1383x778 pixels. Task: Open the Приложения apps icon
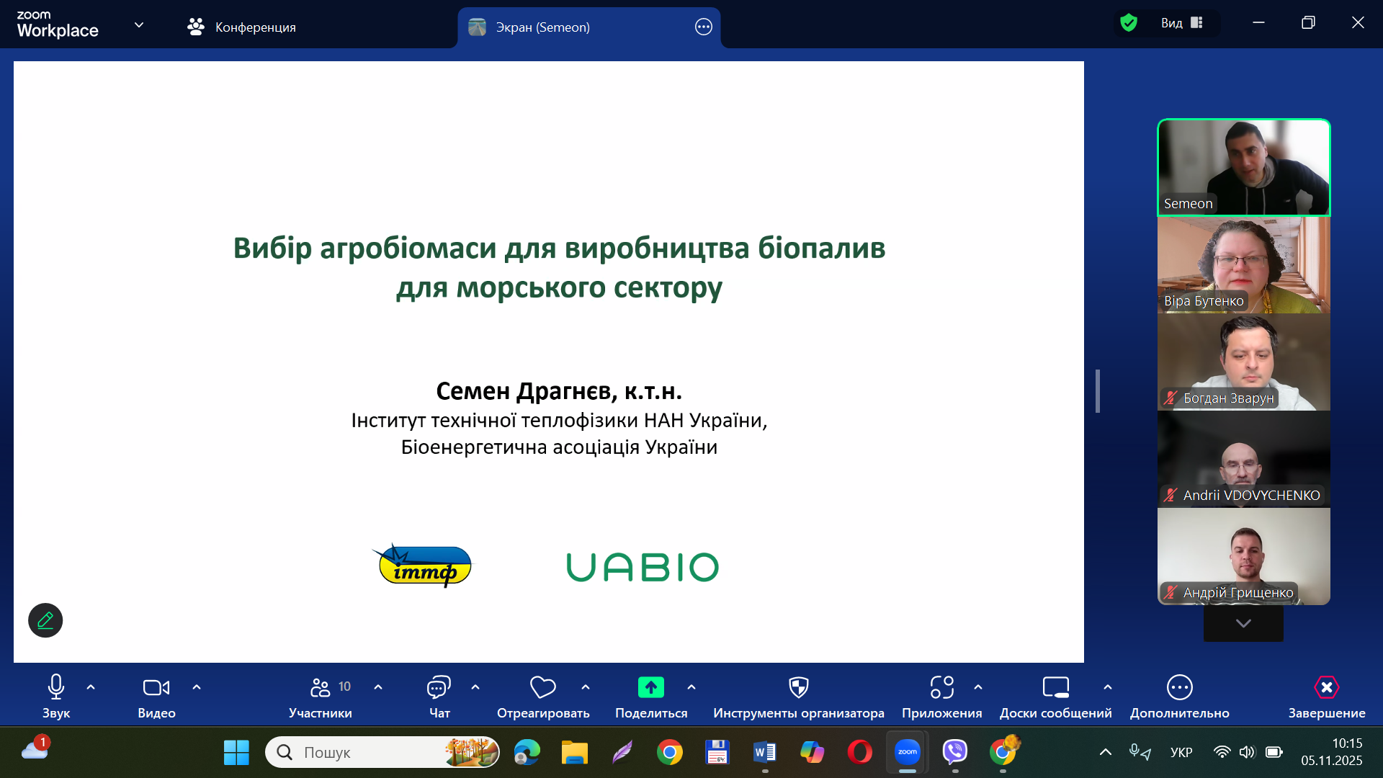coord(941,688)
